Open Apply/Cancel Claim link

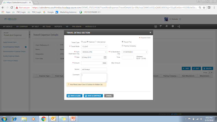[10, 42]
